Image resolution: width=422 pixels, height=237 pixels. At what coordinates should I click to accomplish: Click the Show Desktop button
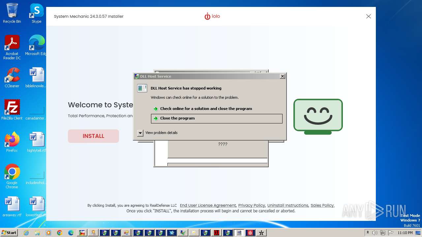tap(419, 233)
